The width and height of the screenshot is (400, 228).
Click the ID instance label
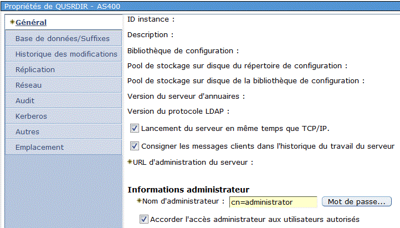(x=151, y=19)
